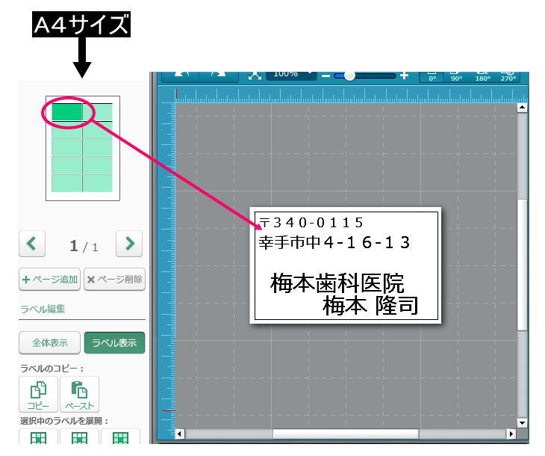
Task: Open the 100% zoom dropdown
Action: coord(291,76)
